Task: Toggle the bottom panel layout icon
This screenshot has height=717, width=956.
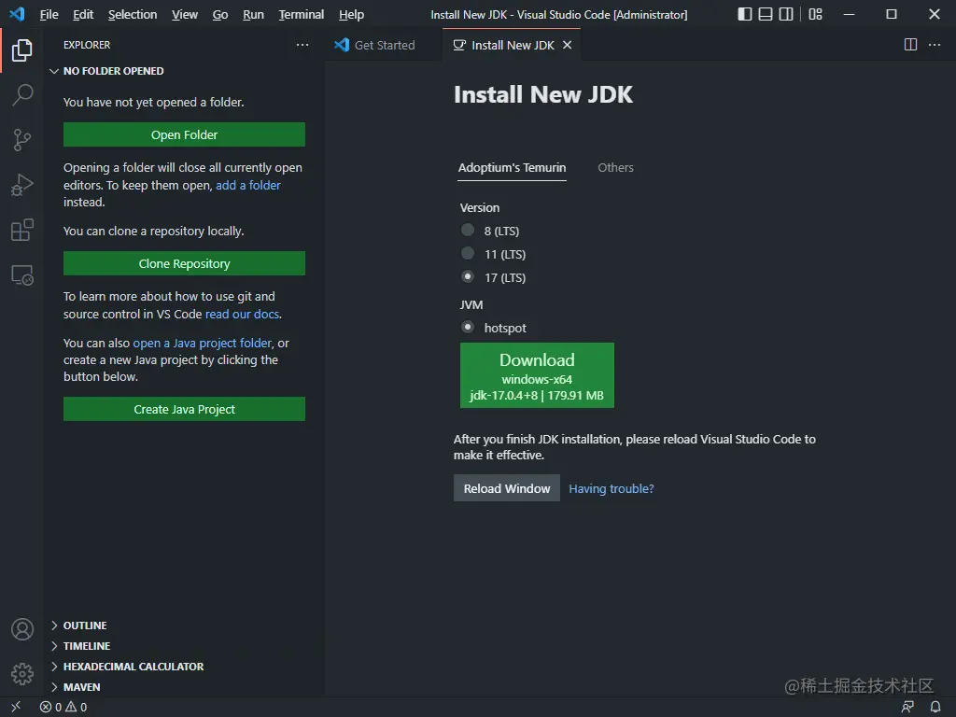Action: tap(766, 14)
